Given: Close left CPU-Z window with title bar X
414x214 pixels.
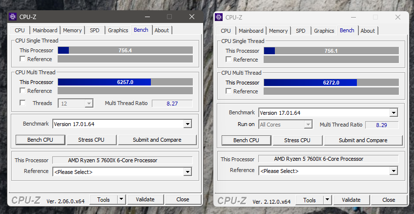Looking at the screenshot, I should click(192, 17).
